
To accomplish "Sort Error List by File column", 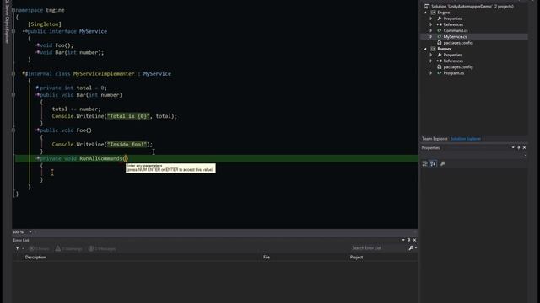I will [x=267, y=258].
